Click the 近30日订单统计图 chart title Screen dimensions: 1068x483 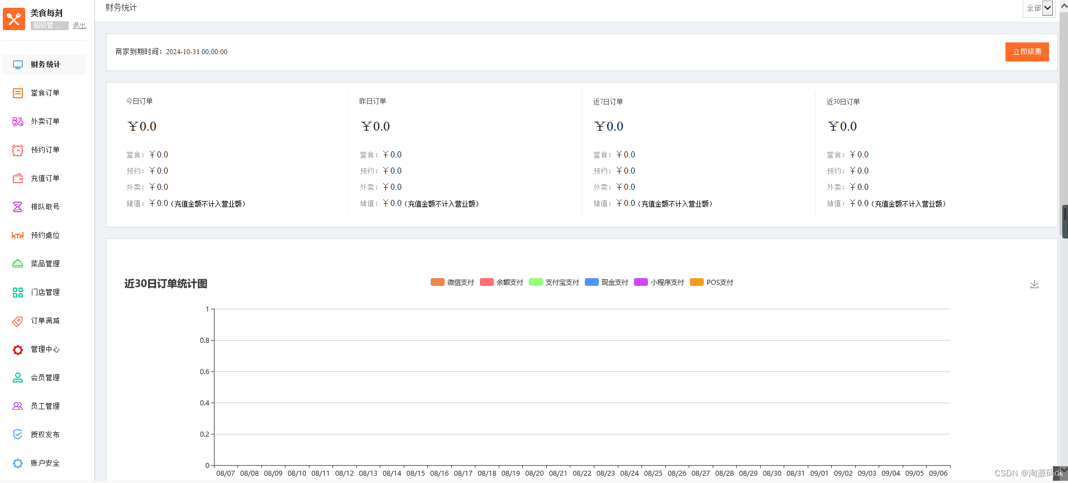166,284
